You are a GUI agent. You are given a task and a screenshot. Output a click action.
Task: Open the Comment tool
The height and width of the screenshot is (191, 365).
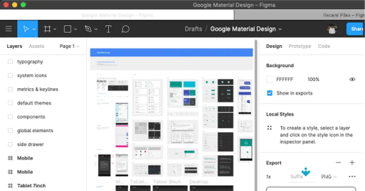click(125, 29)
